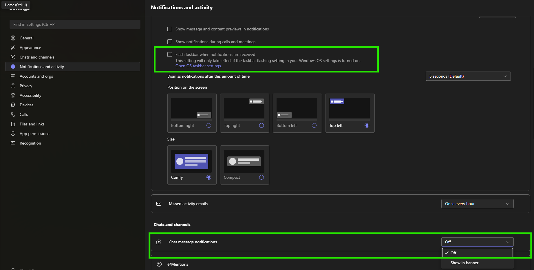Click the Missed activity emails envelope icon
Screen dimensions: 534x270
[x=159, y=204]
